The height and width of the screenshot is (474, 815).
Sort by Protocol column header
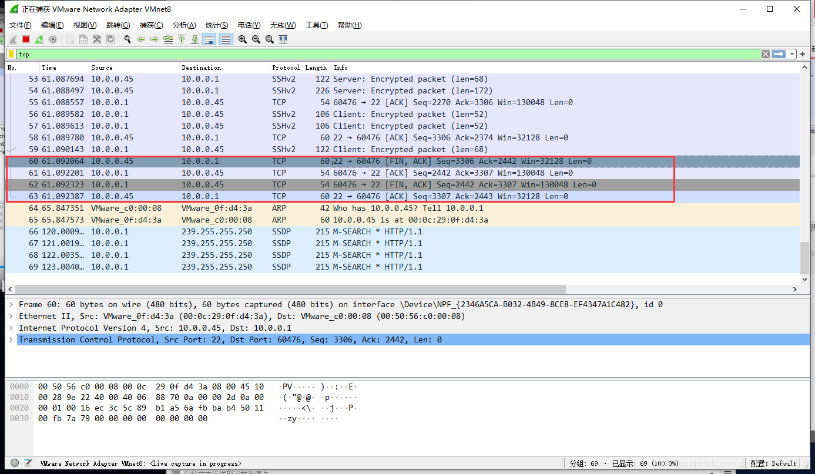pyautogui.click(x=286, y=68)
